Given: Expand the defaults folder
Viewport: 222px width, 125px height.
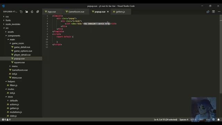Looking at the screenshot, I should [14, 101].
